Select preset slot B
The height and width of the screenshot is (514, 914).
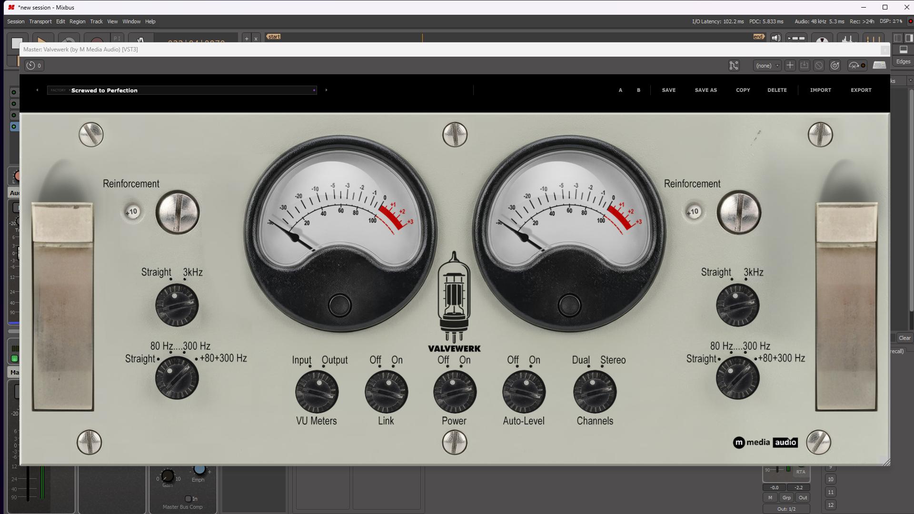638,90
